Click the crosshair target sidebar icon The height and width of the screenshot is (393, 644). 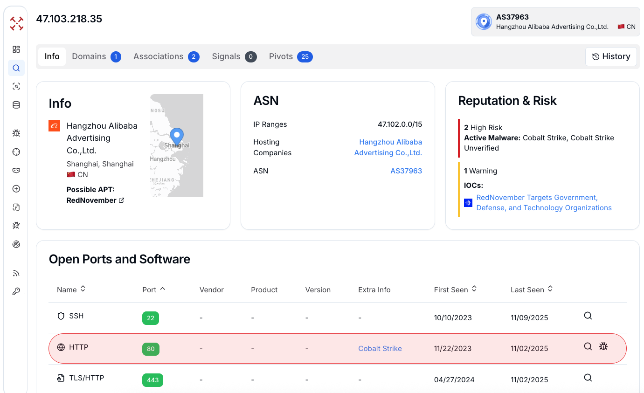point(16,152)
